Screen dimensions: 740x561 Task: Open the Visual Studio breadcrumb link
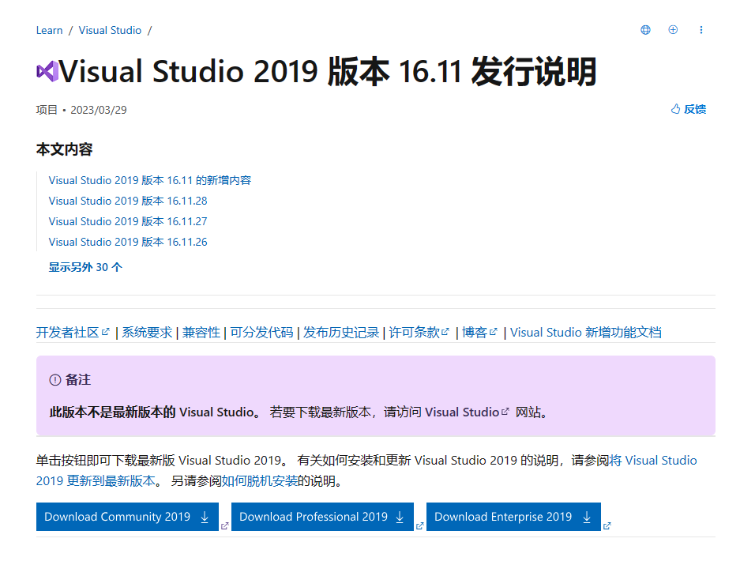110,30
